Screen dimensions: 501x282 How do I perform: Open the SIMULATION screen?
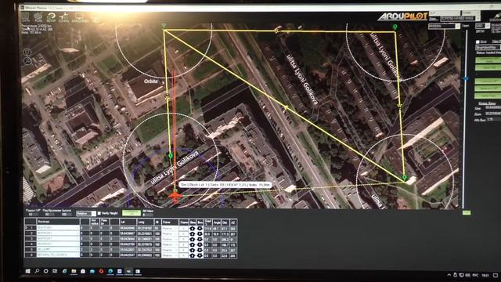pos(80,17)
